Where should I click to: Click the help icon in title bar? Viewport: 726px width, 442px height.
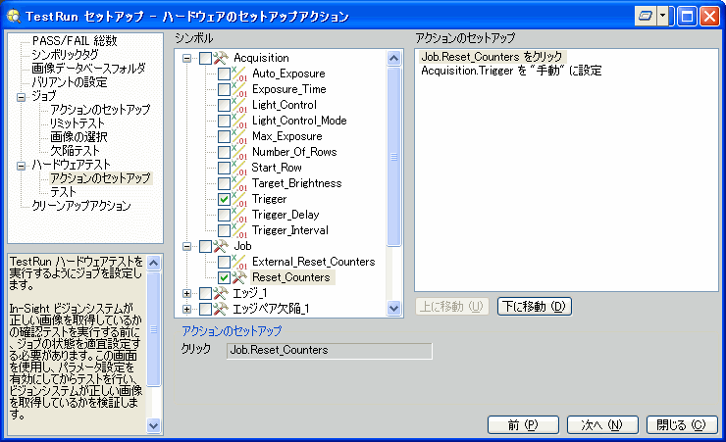tap(644, 17)
